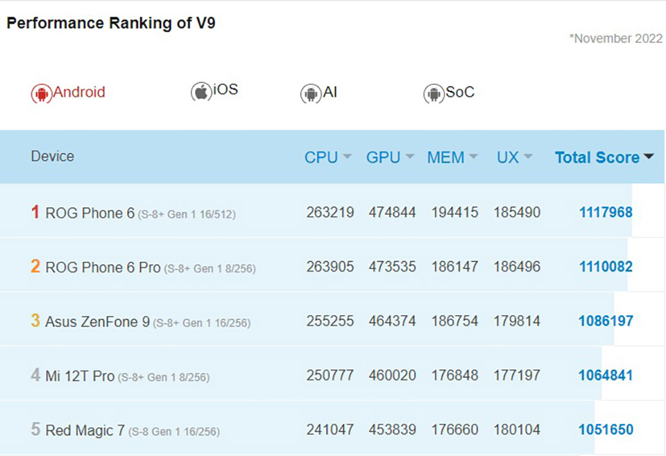Sort by GPU column arrow

pyautogui.click(x=409, y=157)
